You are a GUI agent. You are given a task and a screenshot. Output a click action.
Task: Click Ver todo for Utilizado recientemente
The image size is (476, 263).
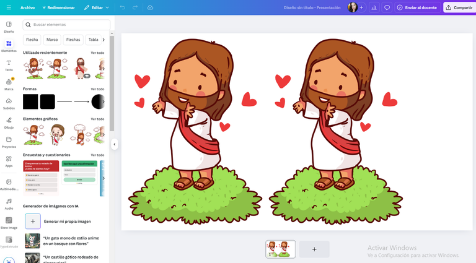pos(97,53)
